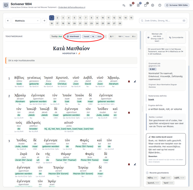Toggle bookmark on verse 2
Screen dimensions: 193x190
129,113
